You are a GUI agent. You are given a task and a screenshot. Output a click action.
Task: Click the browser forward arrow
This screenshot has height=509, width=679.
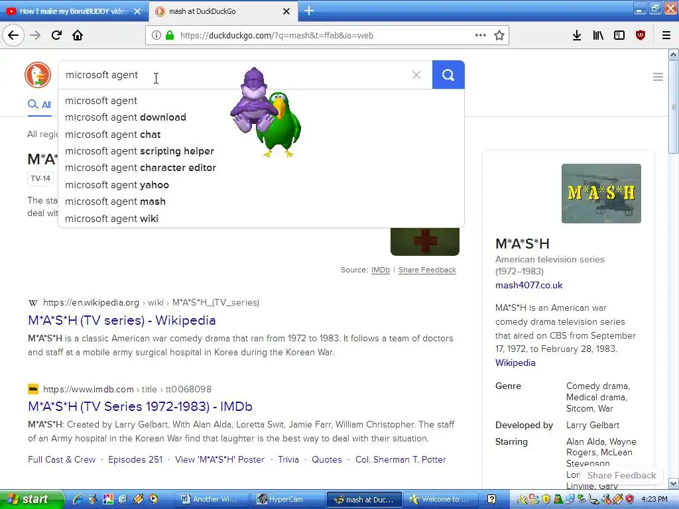coord(35,36)
